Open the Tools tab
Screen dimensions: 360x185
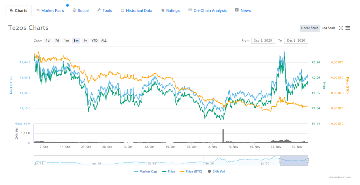[x=105, y=10]
